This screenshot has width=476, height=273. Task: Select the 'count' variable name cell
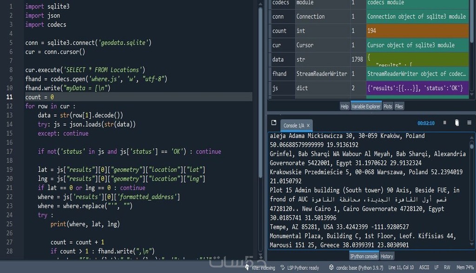(x=282, y=31)
